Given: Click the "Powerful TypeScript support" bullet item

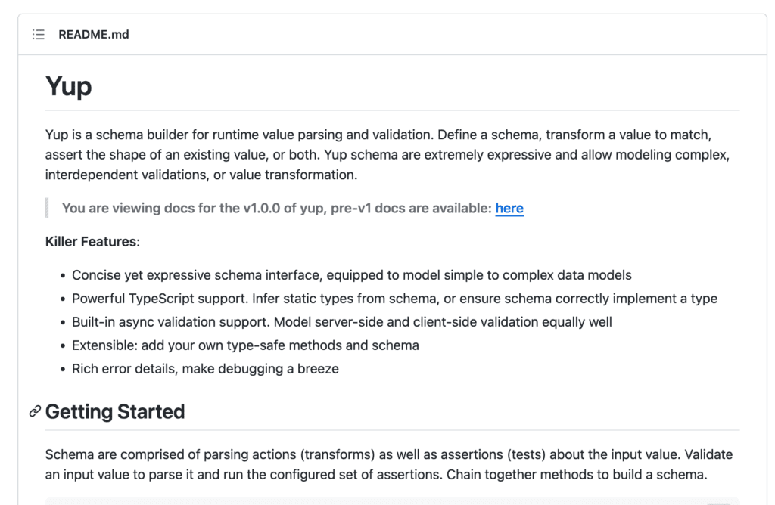Looking at the screenshot, I should pos(394,299).
